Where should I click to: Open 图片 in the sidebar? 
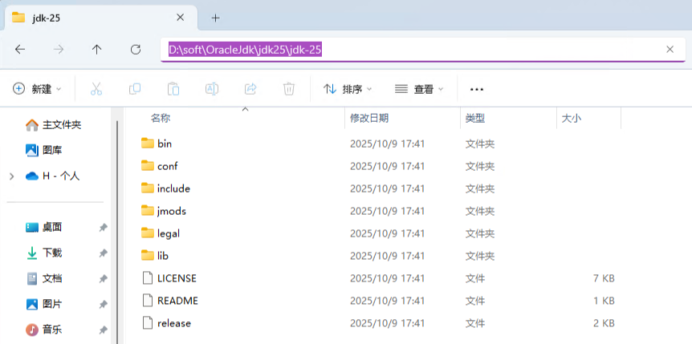(44, 304)
